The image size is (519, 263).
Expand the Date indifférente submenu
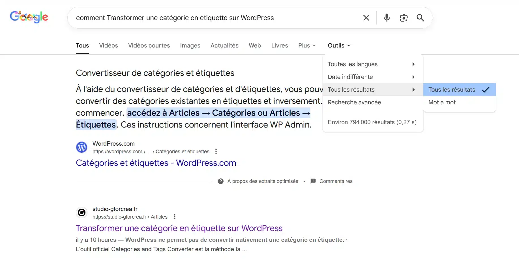coord(350,77)
